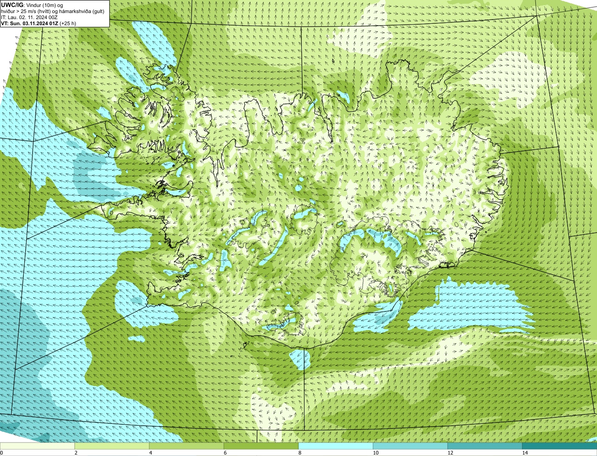Click the 12–14 m/s teal legend swatch
The width and height of the screenshot is (597, 456).
485,446
